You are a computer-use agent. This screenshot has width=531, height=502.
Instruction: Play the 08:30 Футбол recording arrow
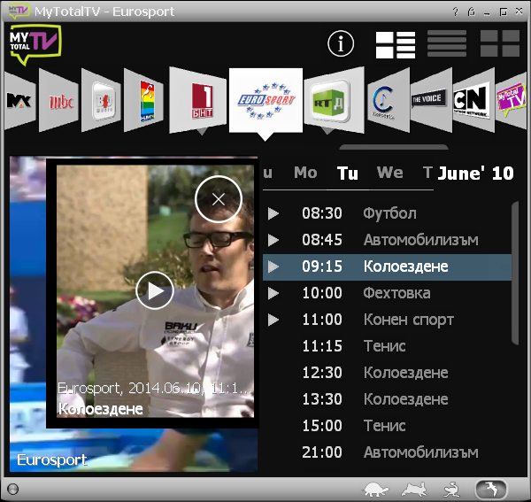pos(273,213)
